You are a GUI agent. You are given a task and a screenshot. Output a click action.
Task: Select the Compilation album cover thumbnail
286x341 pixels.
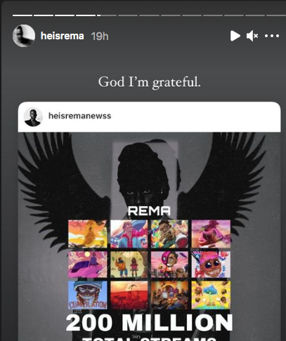tap(87, 295)
